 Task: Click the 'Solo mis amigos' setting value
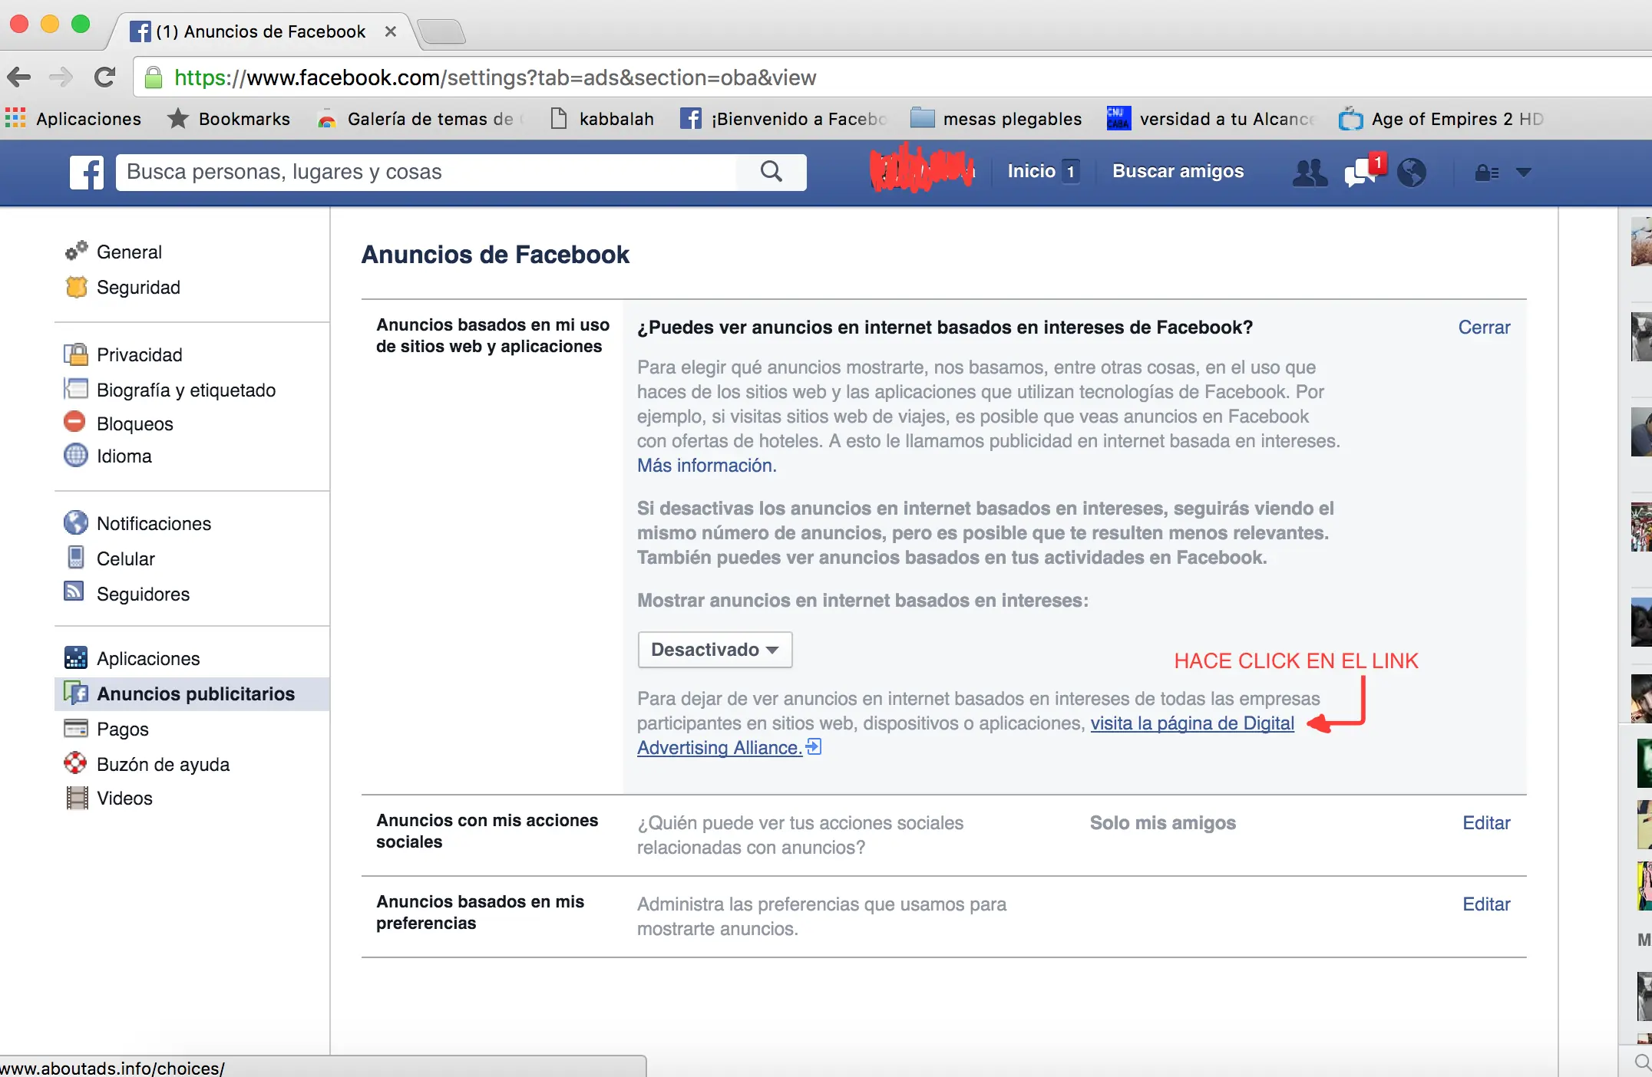(x=1162, y=823)
